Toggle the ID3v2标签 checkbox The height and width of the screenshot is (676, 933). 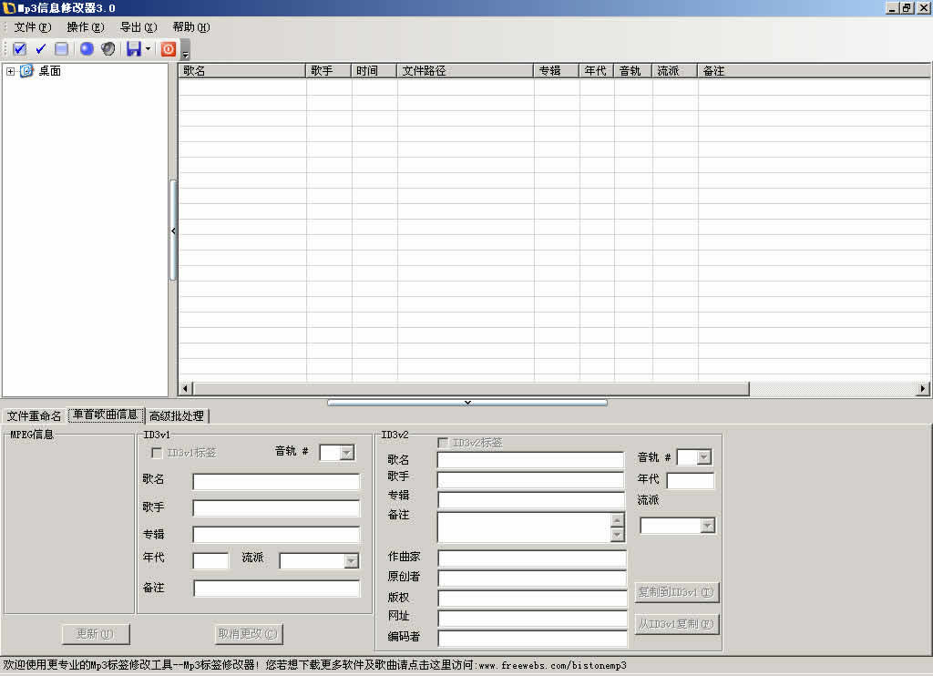(x=442, y=443)
